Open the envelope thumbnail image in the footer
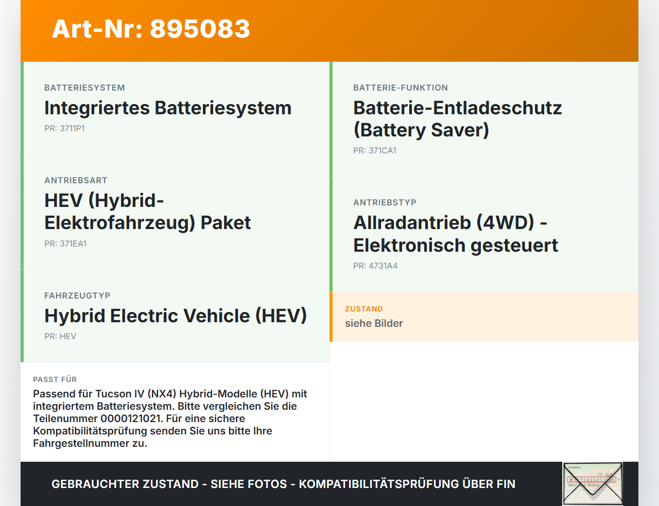This screenshot has width=659, height=506. coord(593,484)
